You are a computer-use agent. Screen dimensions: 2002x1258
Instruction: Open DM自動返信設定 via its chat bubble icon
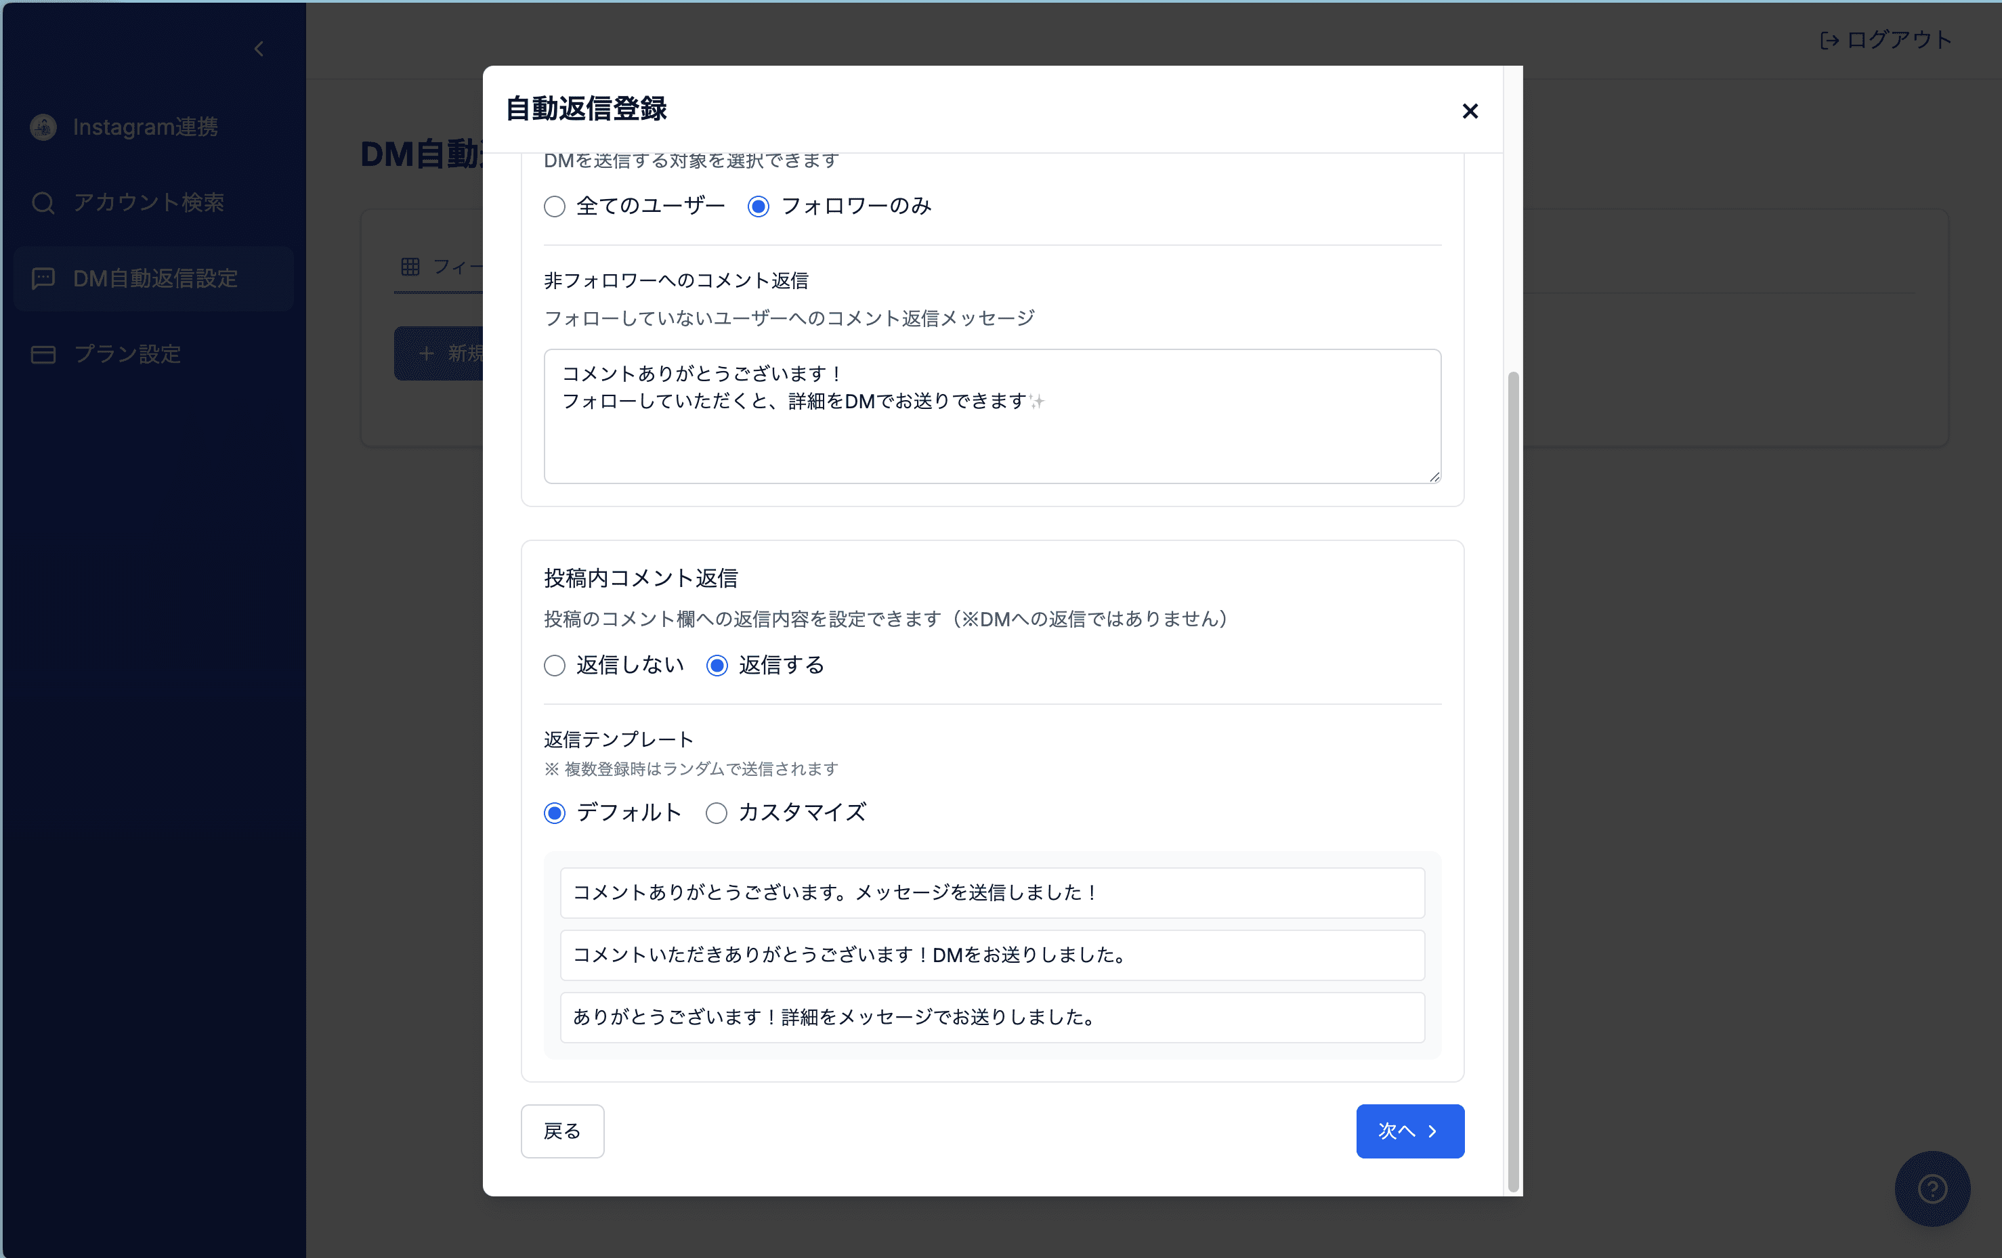pos(43,278)
